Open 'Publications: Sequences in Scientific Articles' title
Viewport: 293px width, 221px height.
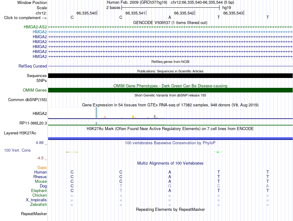click(x=170, y=71)
